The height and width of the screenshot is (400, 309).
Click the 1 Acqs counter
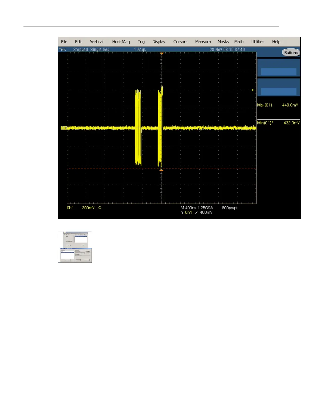(x=140, y=49)
